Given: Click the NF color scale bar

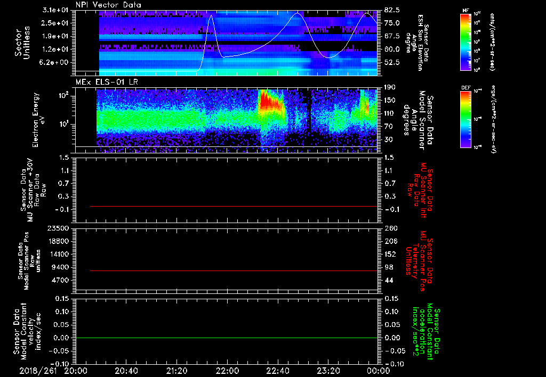Looking at the screenshot, I should (465, 42).
